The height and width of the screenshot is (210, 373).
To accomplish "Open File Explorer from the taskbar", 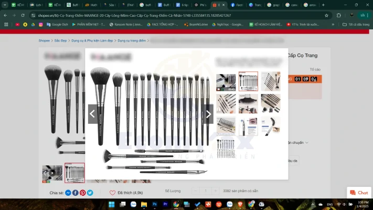I will pyautogui.click(x=144, y=204).
